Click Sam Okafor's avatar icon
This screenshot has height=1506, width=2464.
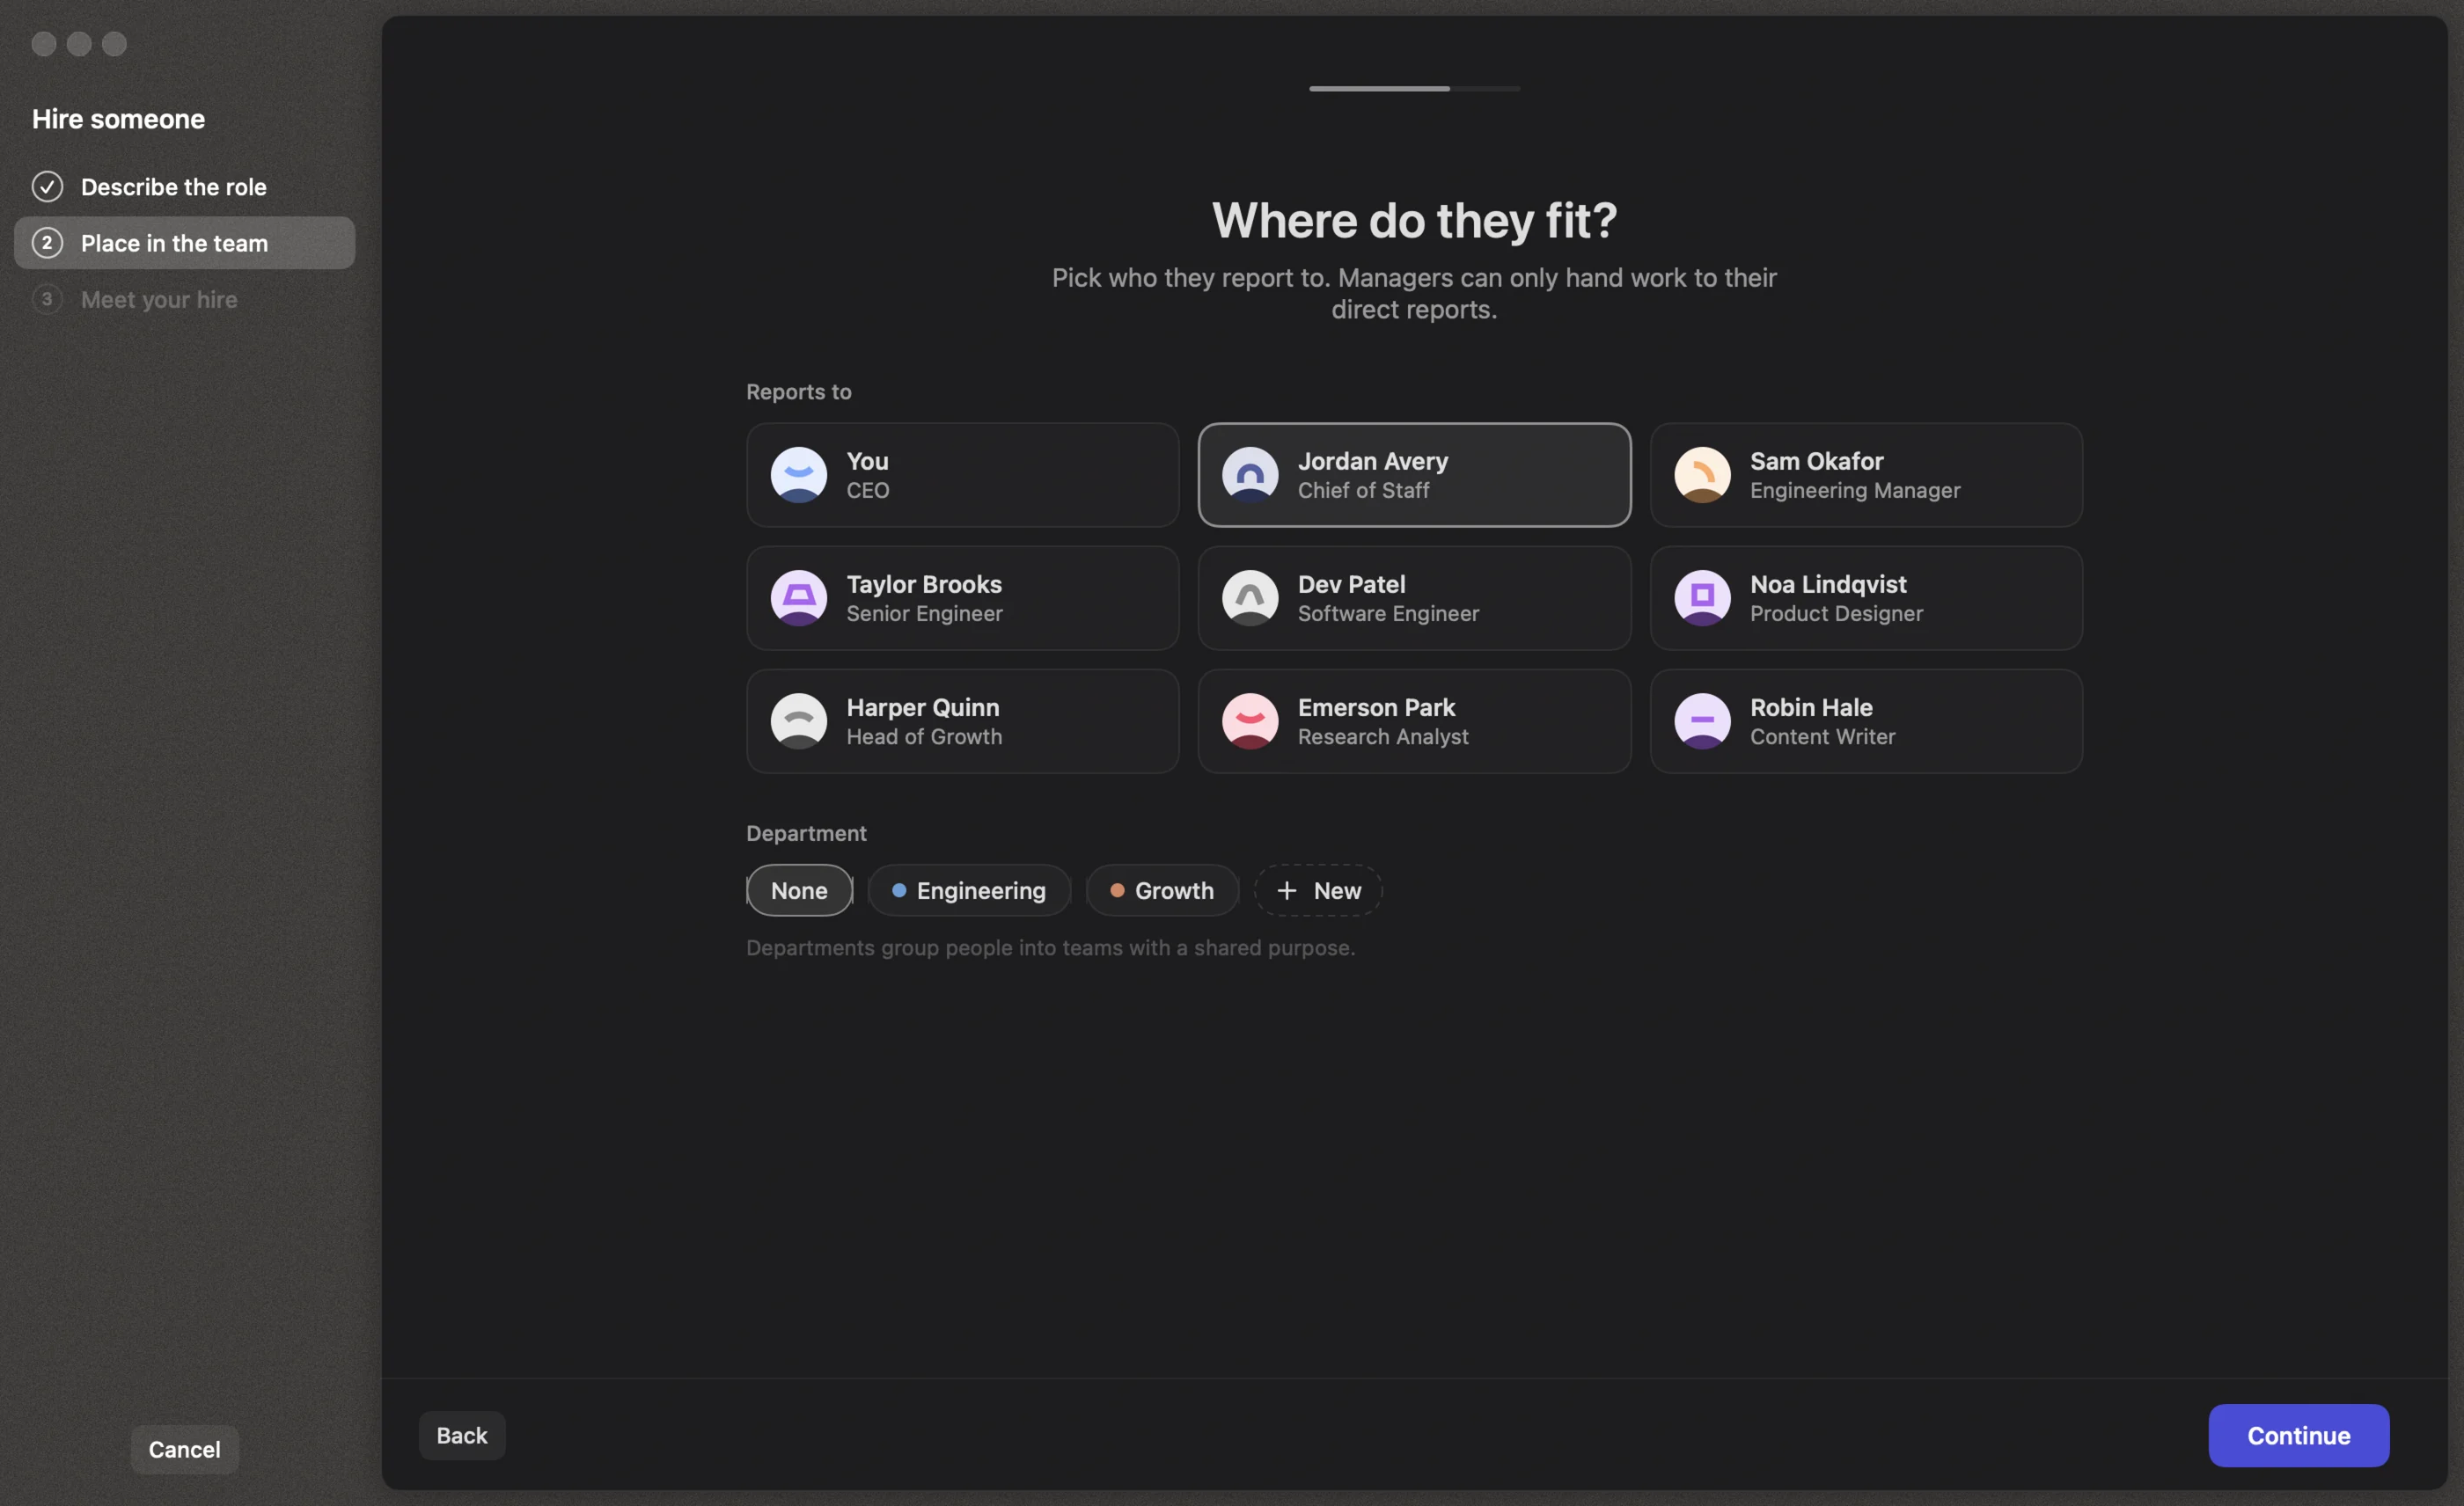(1702, 475)
